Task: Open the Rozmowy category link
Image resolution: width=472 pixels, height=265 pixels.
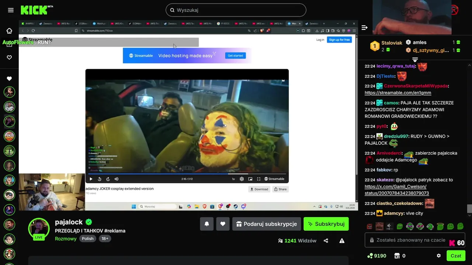Action: click(x=66, y=239)
